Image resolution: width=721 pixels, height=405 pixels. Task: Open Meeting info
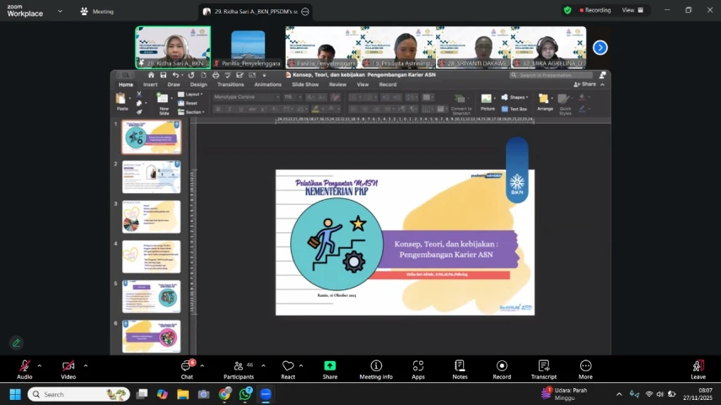375,370
